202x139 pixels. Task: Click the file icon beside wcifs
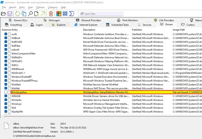coord(9,34)
